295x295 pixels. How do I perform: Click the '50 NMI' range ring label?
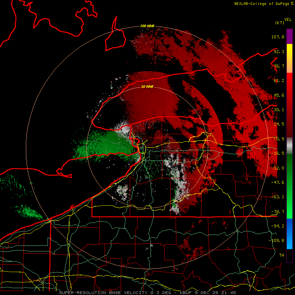(147, 87)
